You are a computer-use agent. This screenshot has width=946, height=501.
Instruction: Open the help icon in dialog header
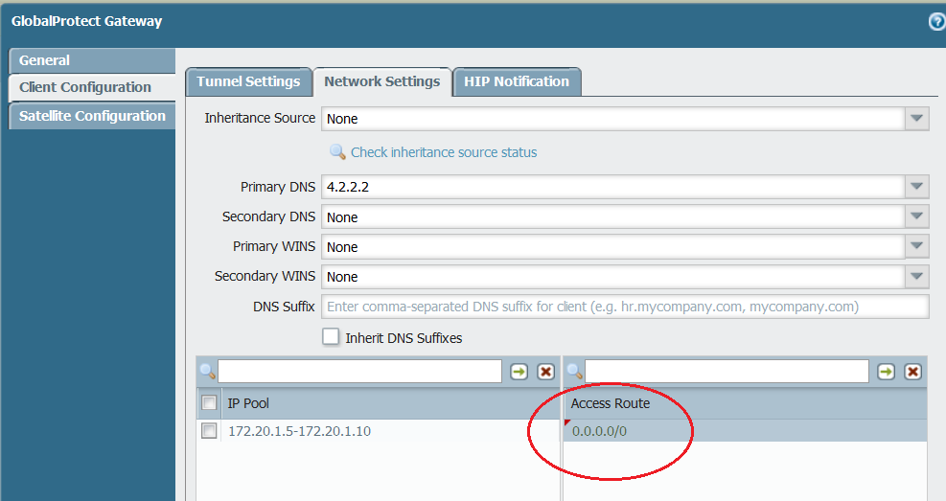pyautogui.click(x=937, y=22)
